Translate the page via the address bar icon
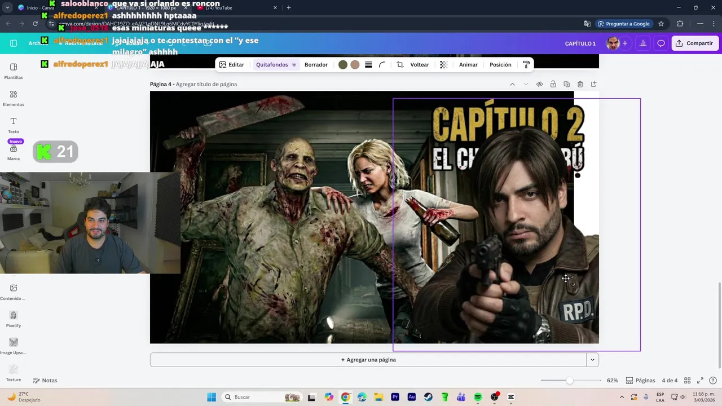The height and width of the screenshot is (406, 722). coord(587,24)
